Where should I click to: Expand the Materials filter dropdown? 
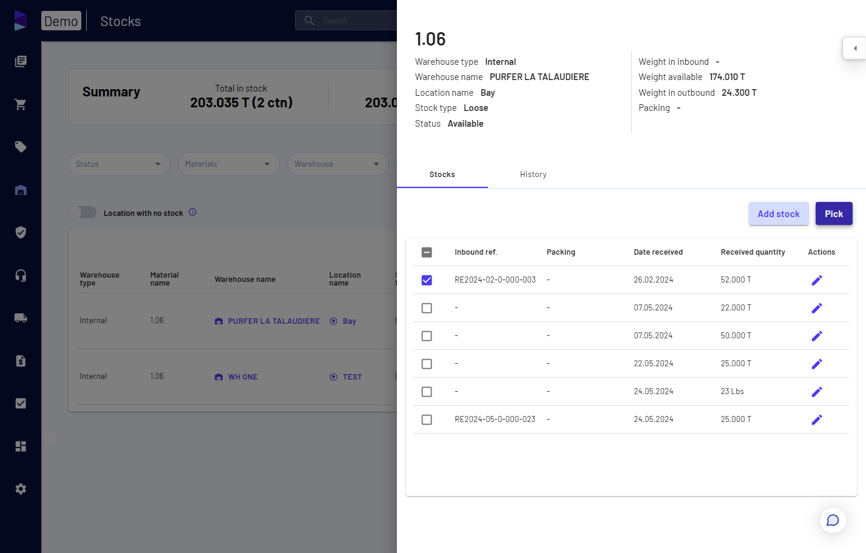point(229,164)
